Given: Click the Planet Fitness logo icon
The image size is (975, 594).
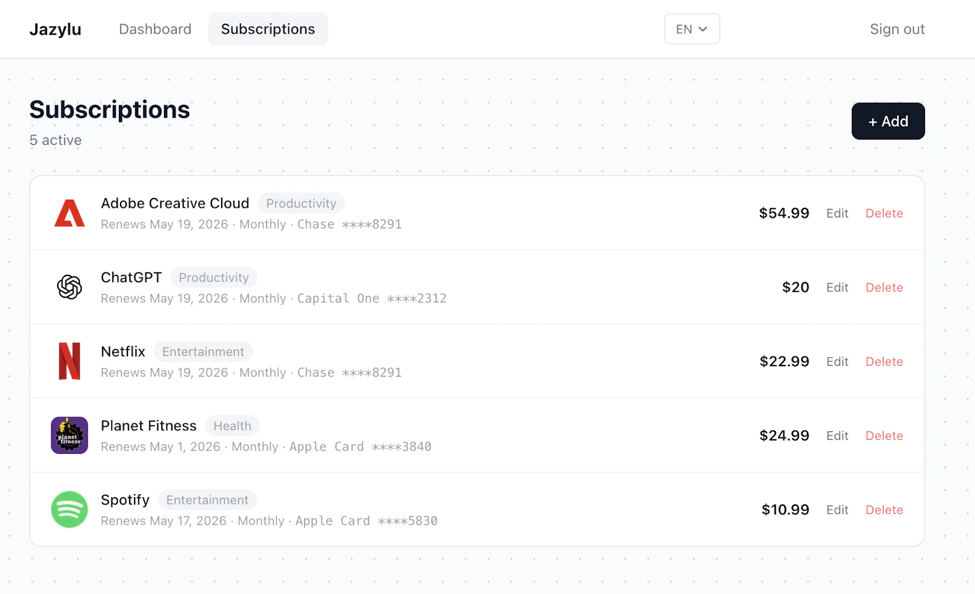Looking at the screenshot, I should point(69,436).
